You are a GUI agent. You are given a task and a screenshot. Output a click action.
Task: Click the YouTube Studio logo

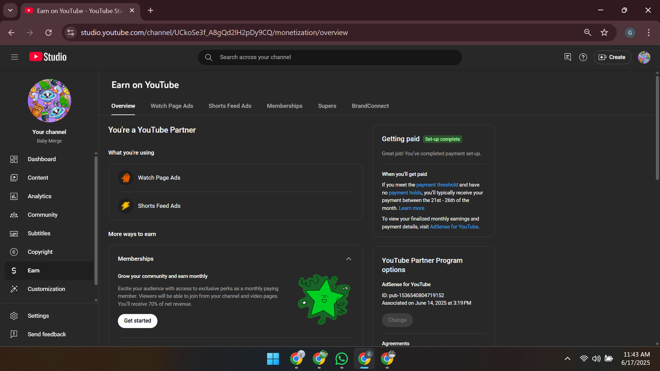click(x=48, y=57)
